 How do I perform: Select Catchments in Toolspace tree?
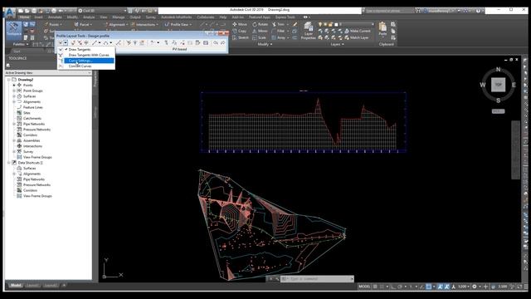32,118
